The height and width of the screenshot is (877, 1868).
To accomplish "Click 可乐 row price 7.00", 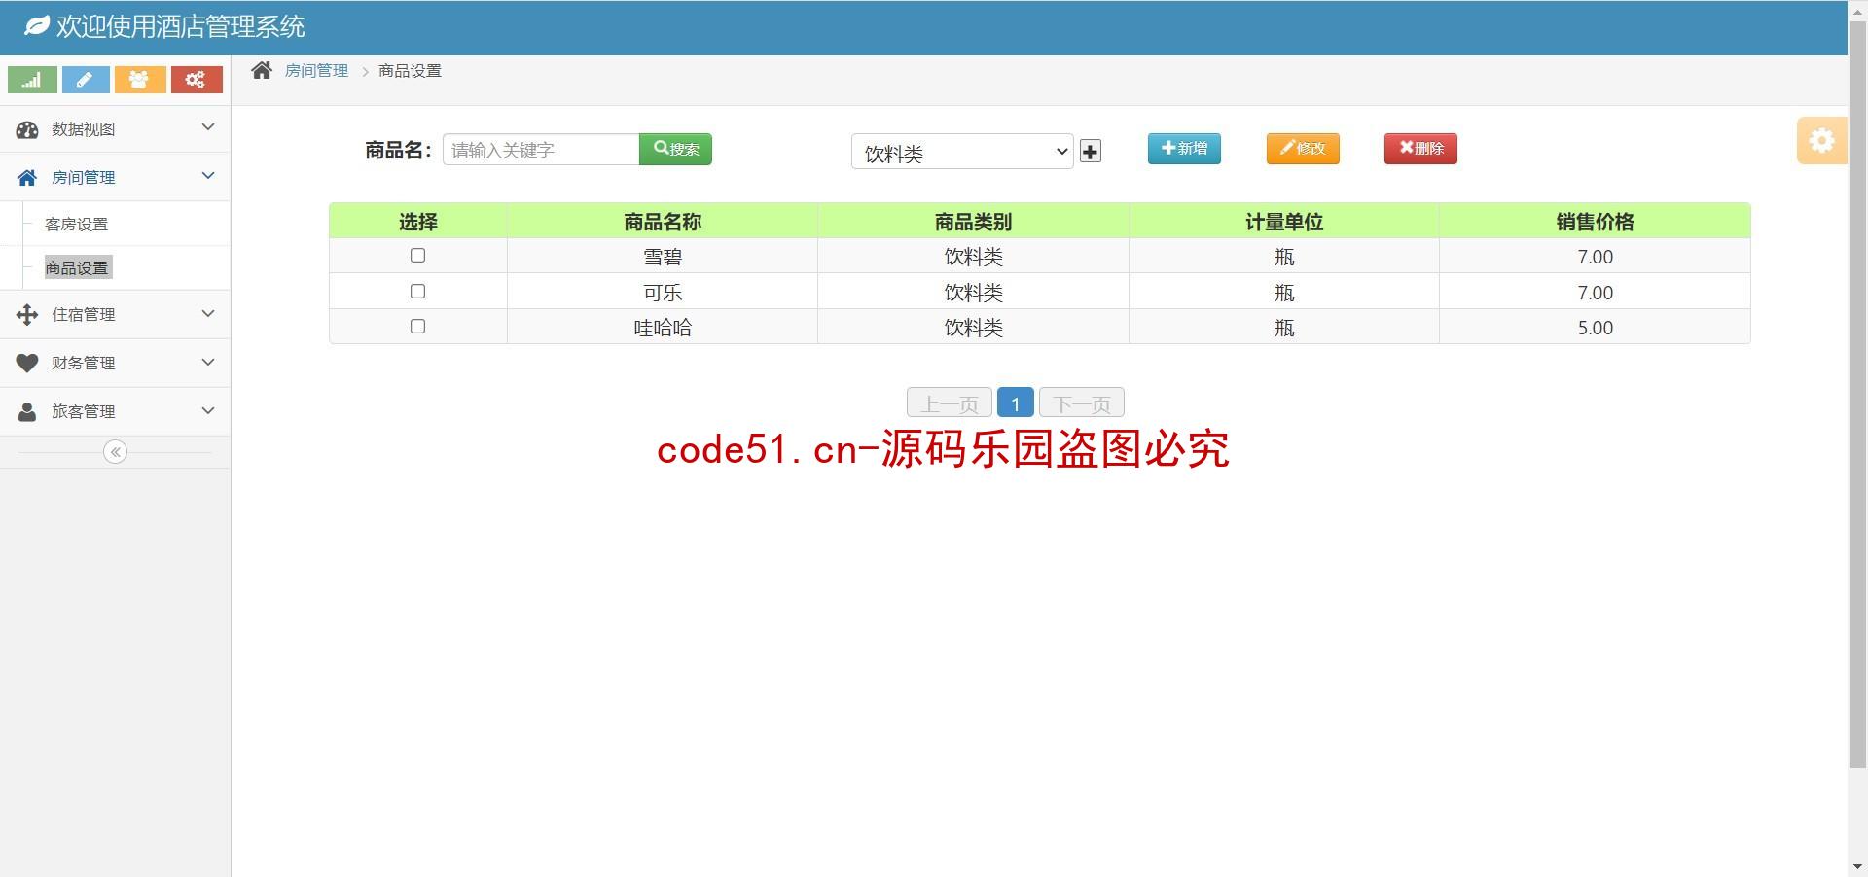I will (x=1595, y=293).
